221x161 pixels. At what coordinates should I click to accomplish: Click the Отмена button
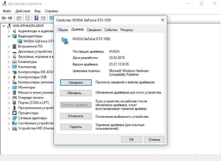[154, 139]
